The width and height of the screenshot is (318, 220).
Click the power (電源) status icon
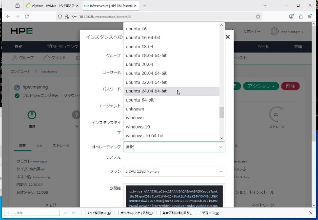click(x=32, y=115)
